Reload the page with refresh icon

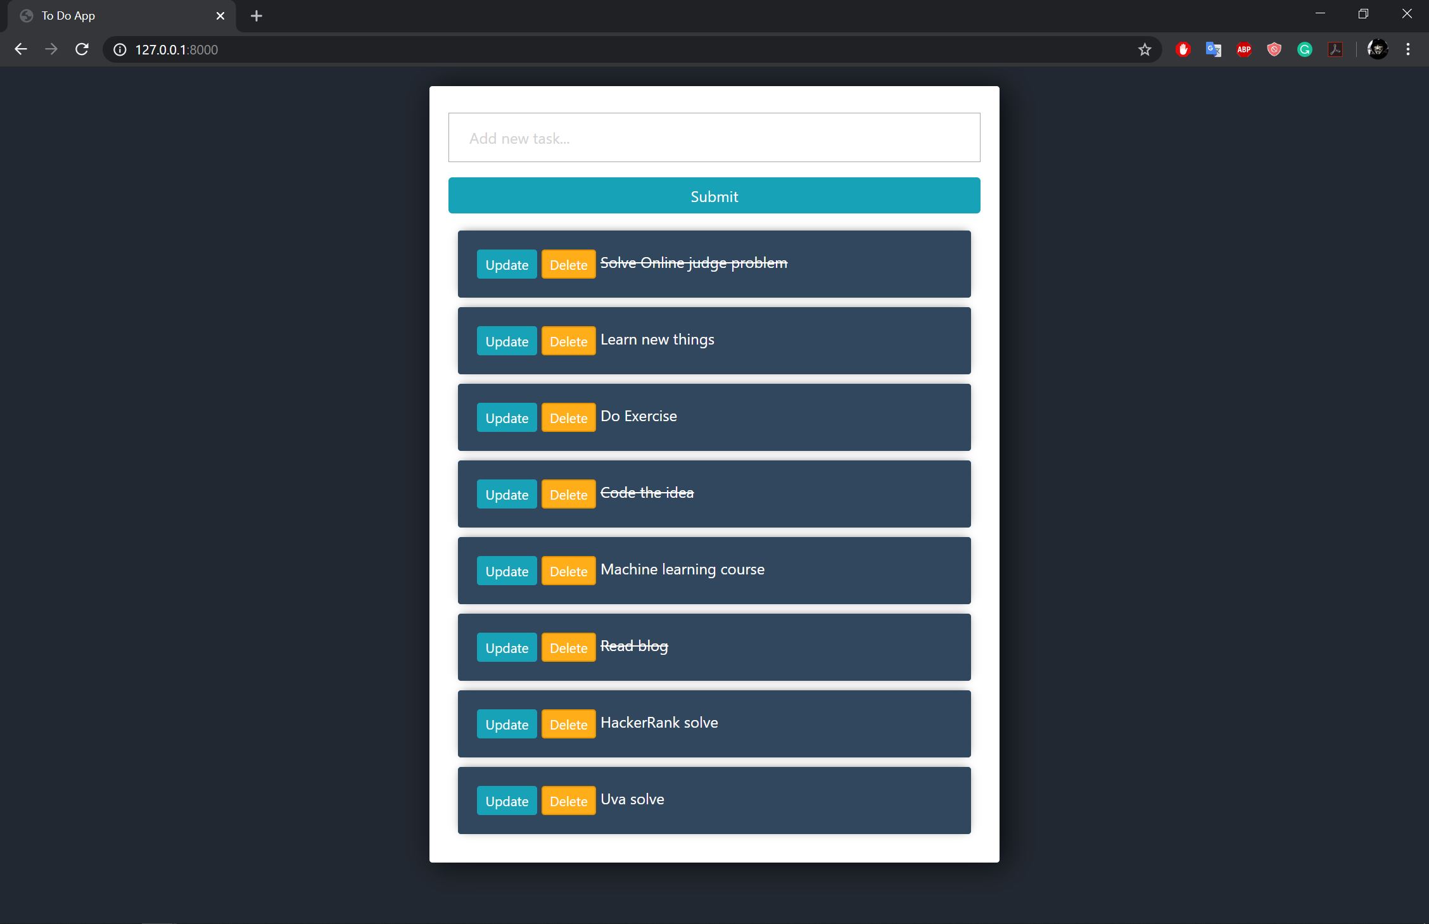(82, 49)
